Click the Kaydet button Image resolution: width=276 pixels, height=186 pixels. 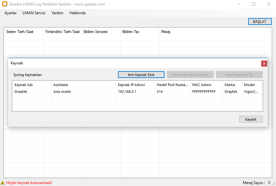pos(251,119)
